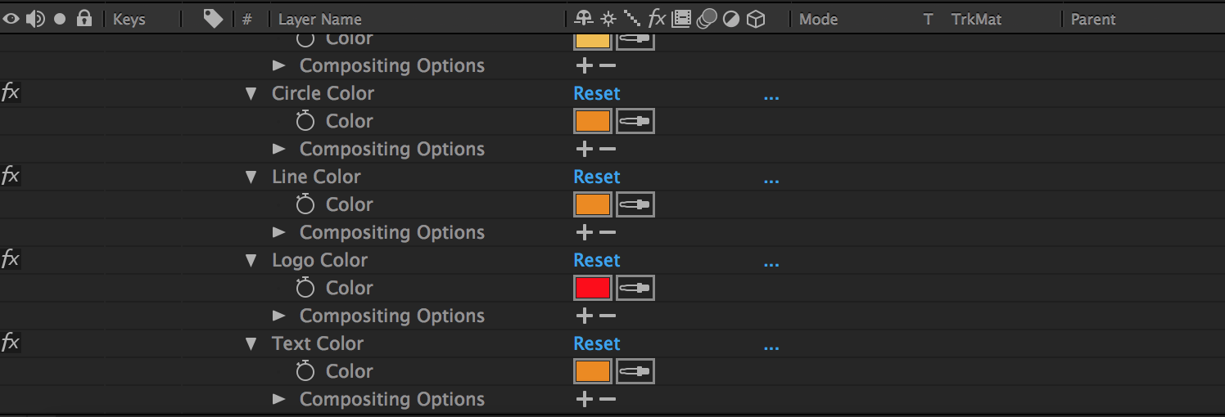Disable the fx switch on Logo Color effect
The height and width of the screenshot is (417, 1225).
coord(10,259)
